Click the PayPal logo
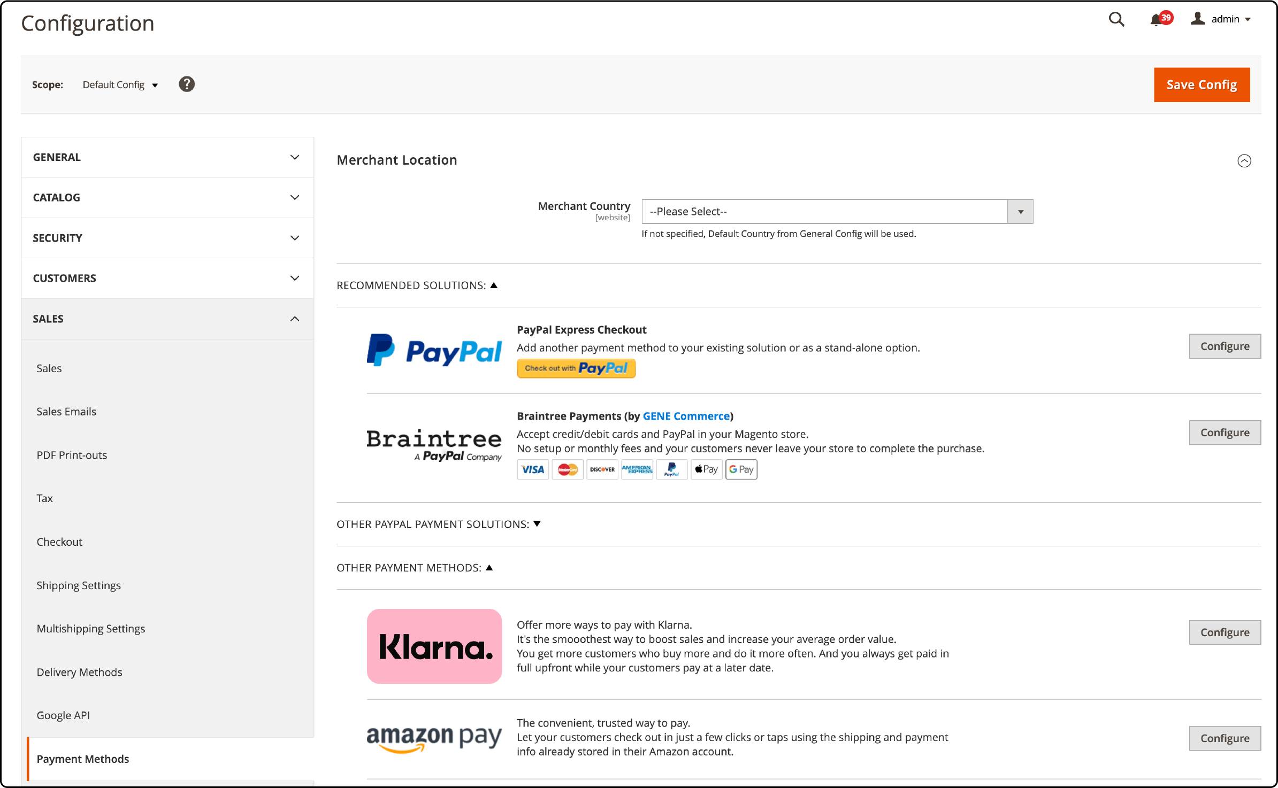This screenshot has height=788, width=1278. coord(434,351)
